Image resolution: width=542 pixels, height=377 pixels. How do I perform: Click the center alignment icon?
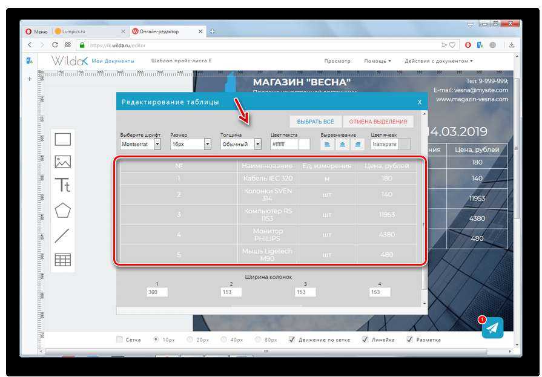click(342, 144)
